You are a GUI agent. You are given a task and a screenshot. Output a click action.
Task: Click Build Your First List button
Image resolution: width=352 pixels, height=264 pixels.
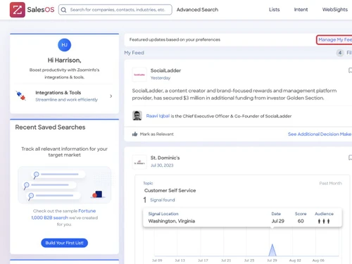coord(64,243)
